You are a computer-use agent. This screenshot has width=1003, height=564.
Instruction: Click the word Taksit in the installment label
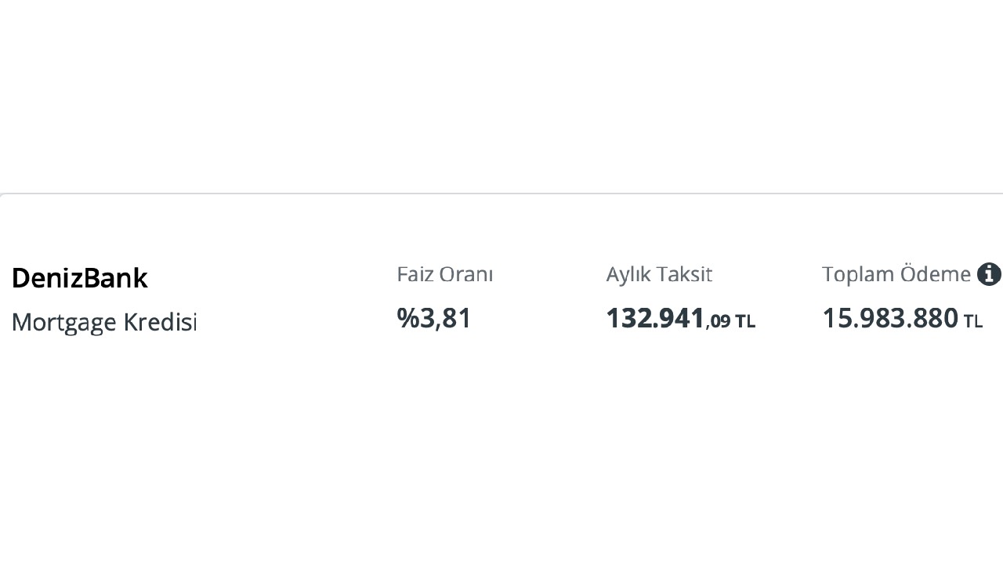684,274
